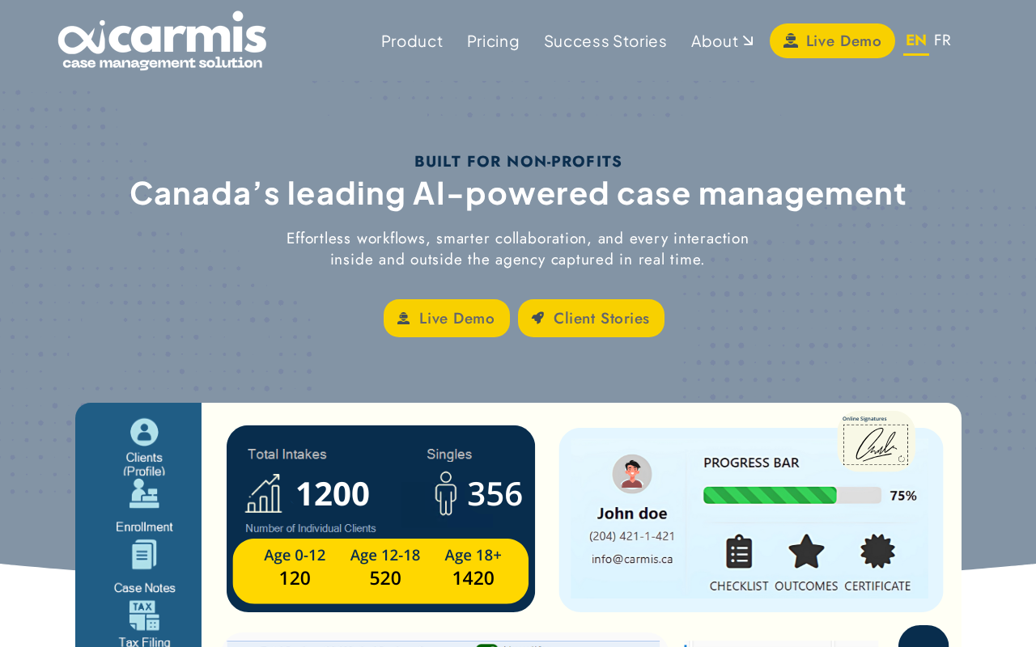This screenshot has width=1036, height=647.
Task: Click the Age 18+ count 1420
Action: coord(473,578)
